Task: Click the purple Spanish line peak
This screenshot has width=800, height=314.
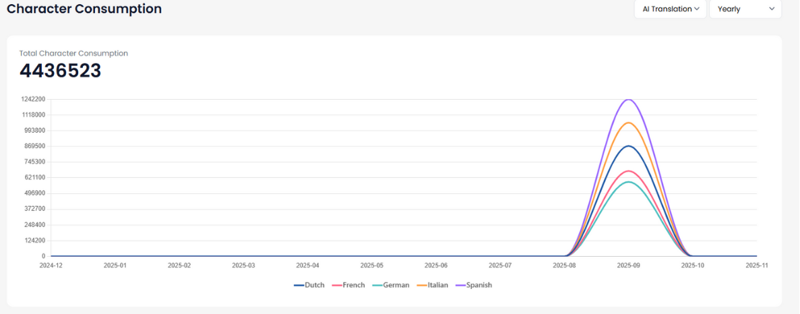Action: click(x=629, y=100)
